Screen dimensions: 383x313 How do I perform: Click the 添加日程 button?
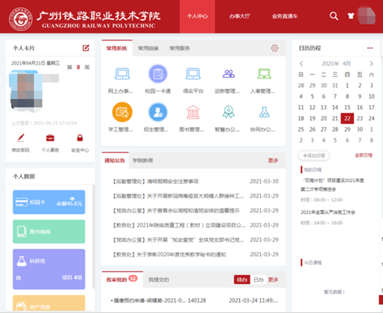point(314,155)
